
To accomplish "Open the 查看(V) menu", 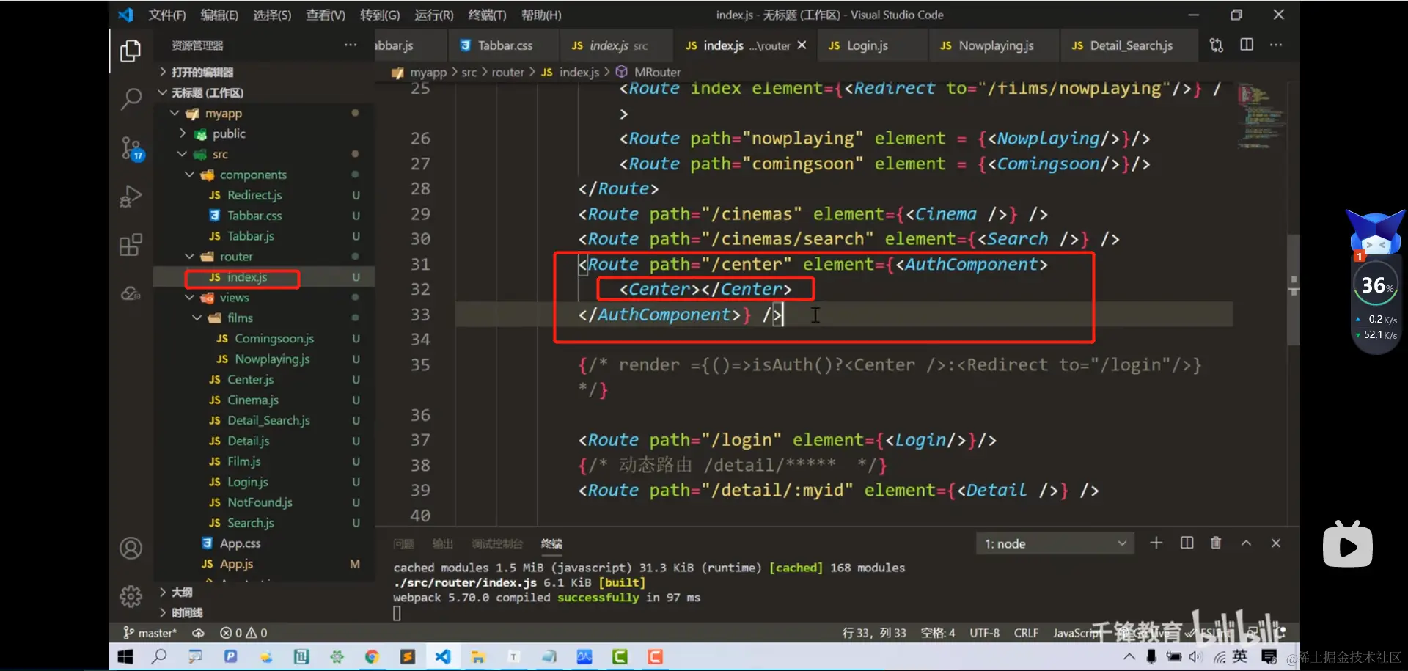I will tap(326, 15).
